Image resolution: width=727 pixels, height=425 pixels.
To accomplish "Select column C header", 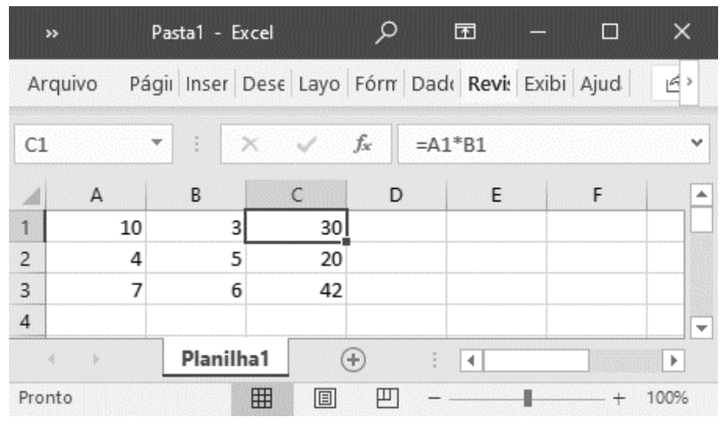I will coord(296,195).
